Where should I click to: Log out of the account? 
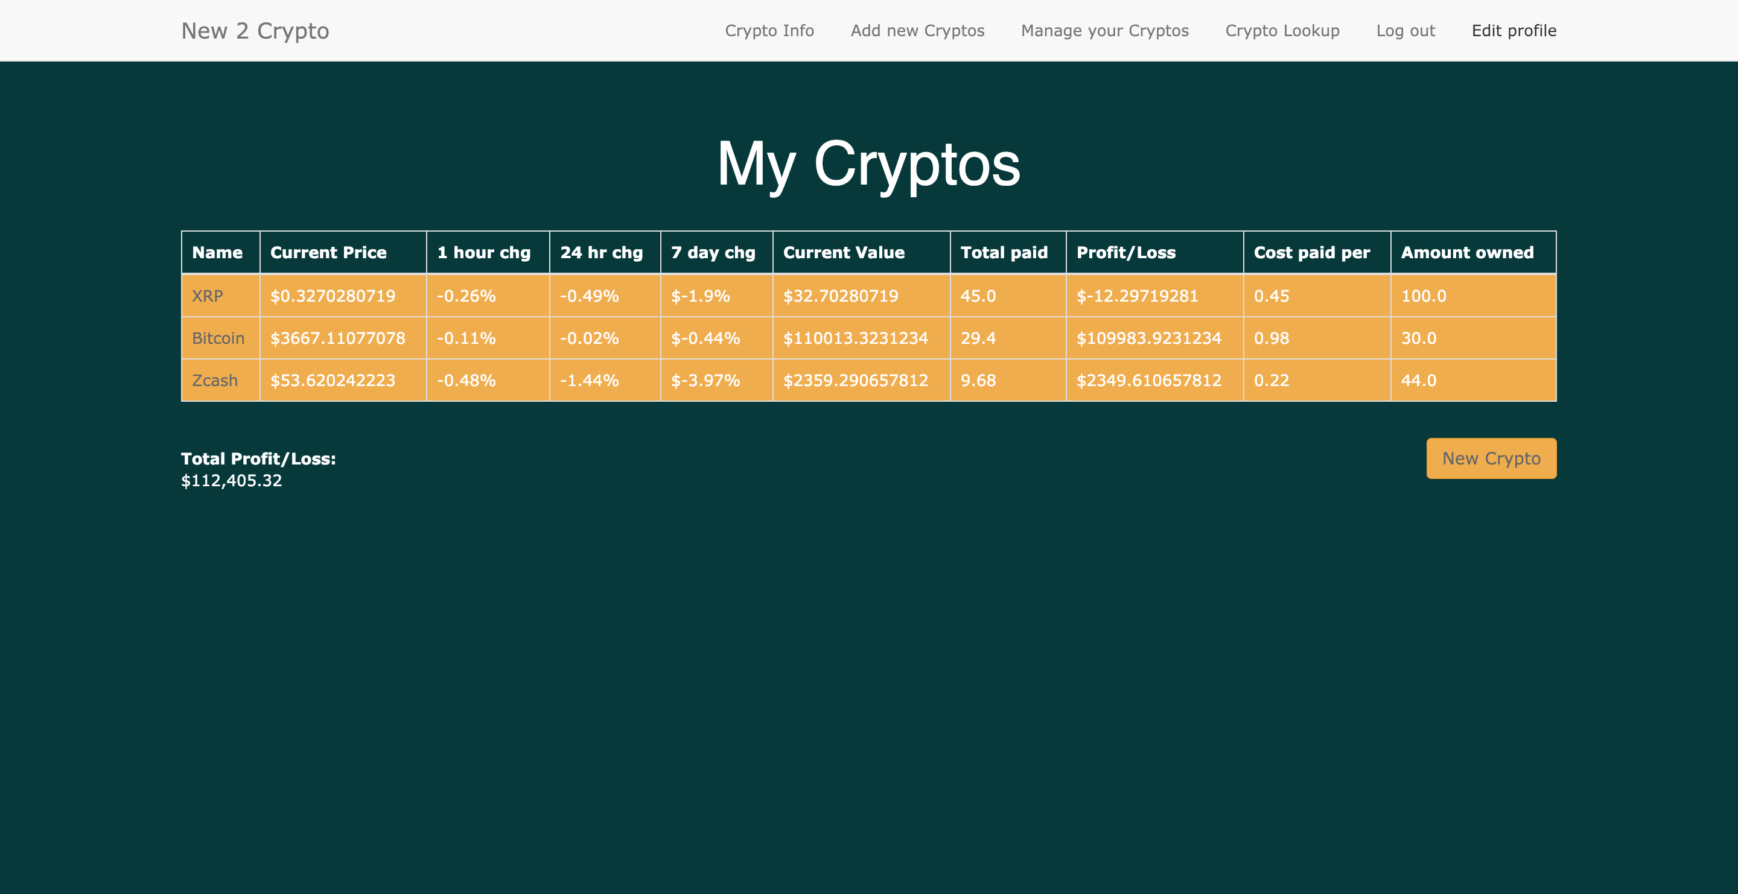1405,31
